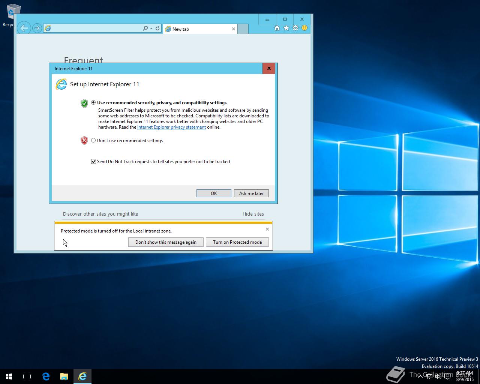Click Turn on Protected mode
Viewport: 480px width, 384px height.
pyautogui.click(x=237, y=242)
